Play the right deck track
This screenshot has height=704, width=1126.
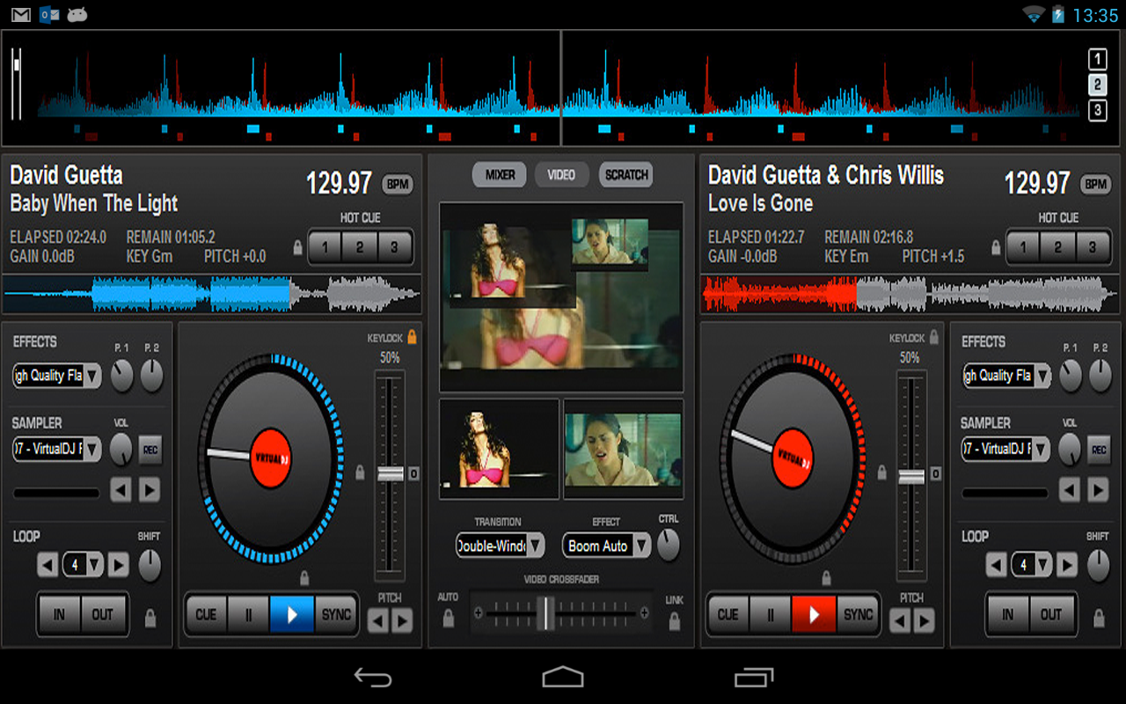click(814, 614)
